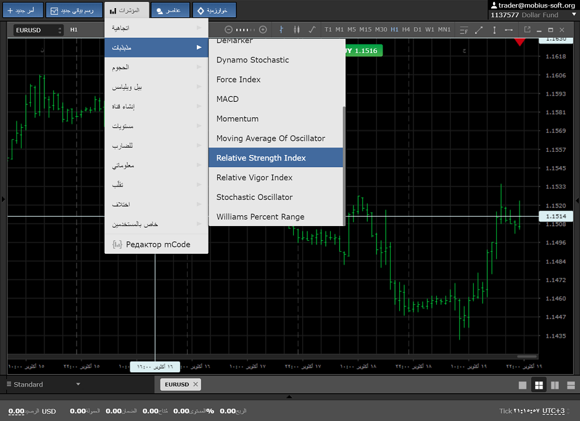The height and width of the screenshot is (421, 580).
Task: Set timeframe to M30
Action: [x=381, y=30]
